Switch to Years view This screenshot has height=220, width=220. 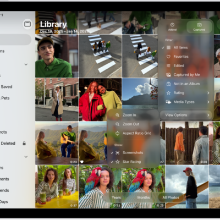tap(116, 197)
